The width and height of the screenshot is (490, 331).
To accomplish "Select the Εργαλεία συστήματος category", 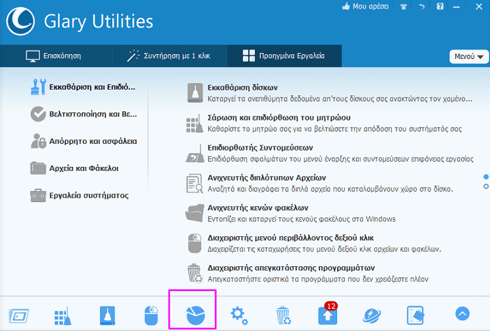I will tap(79, 196).
